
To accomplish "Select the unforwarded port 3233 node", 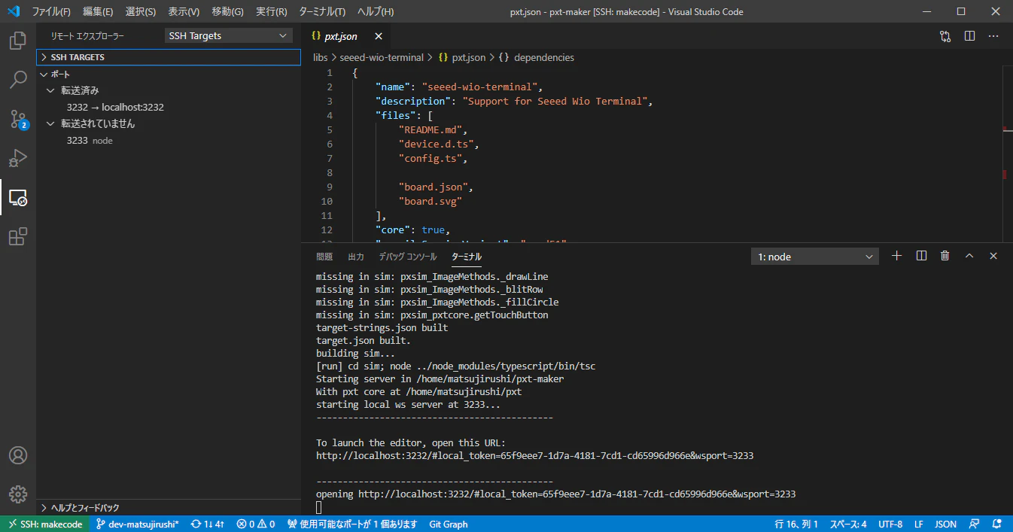I will point(169,140).
